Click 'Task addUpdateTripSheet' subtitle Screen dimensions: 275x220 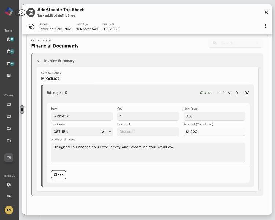[x=57, y=15]
